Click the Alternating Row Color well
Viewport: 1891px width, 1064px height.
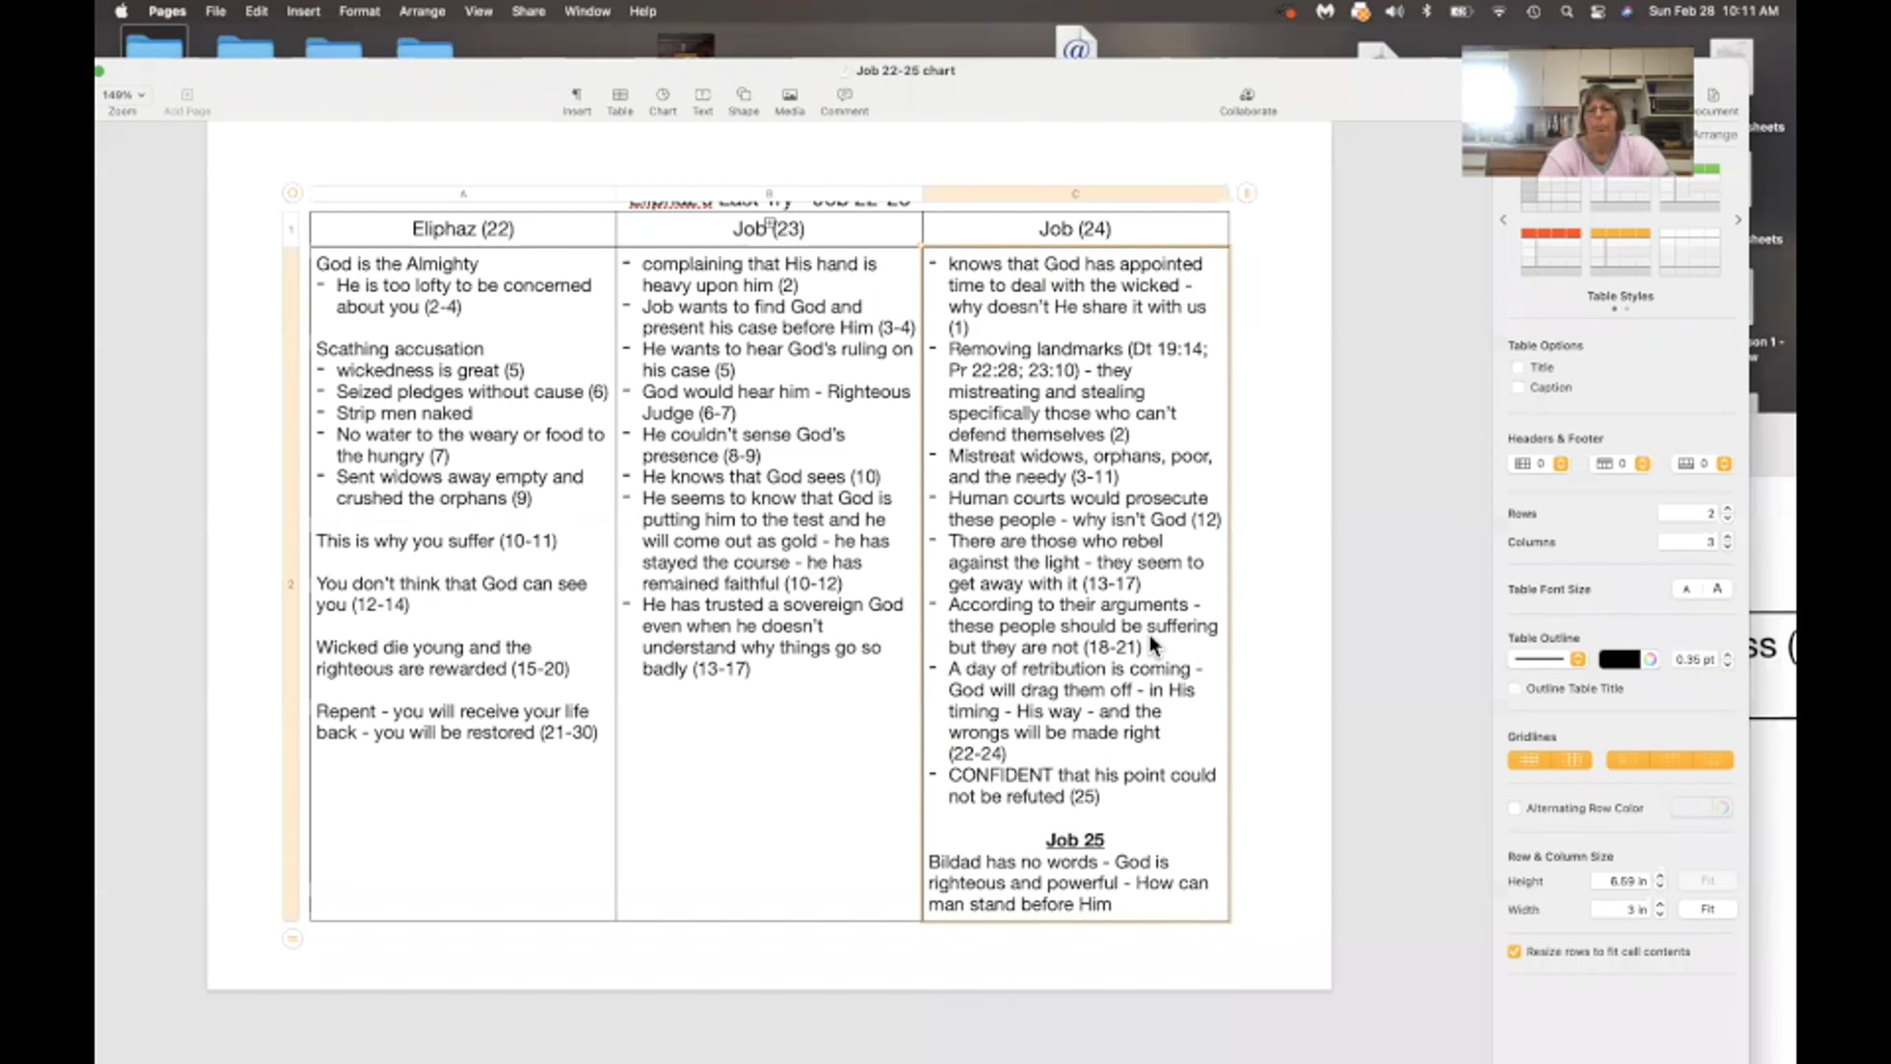coord(1700,808)
